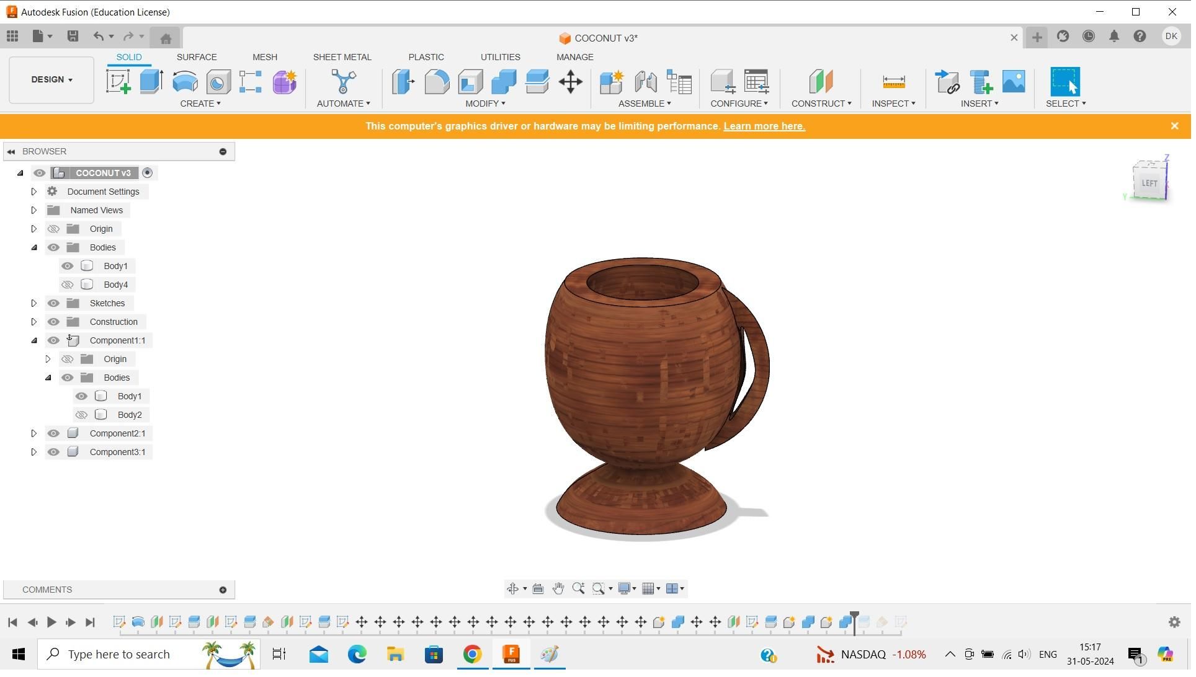Image resolution: width=1196 pixels, height=677 pixels.
Task: Open Chrome from the taskbar
Action: [472, 654]
